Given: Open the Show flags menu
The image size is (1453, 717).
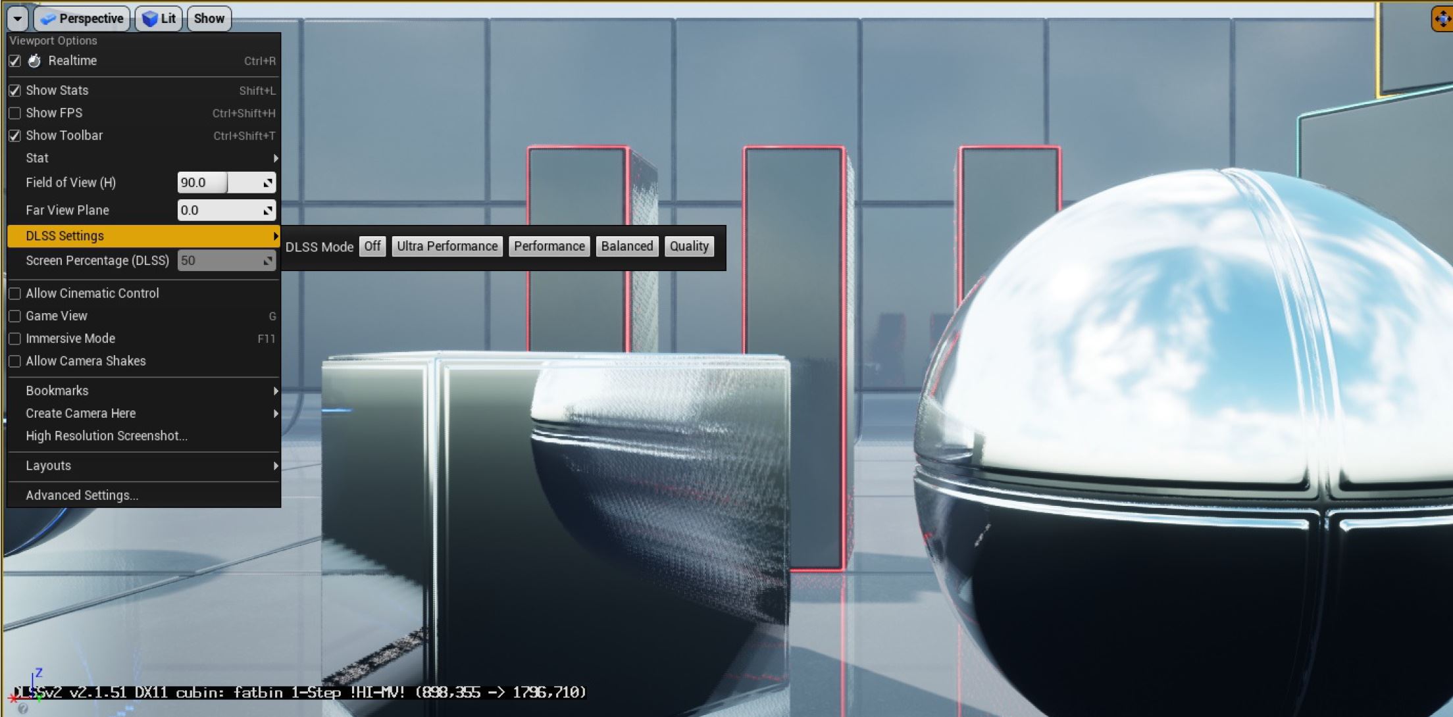Looking at the screenshot, I should [209, 18].
